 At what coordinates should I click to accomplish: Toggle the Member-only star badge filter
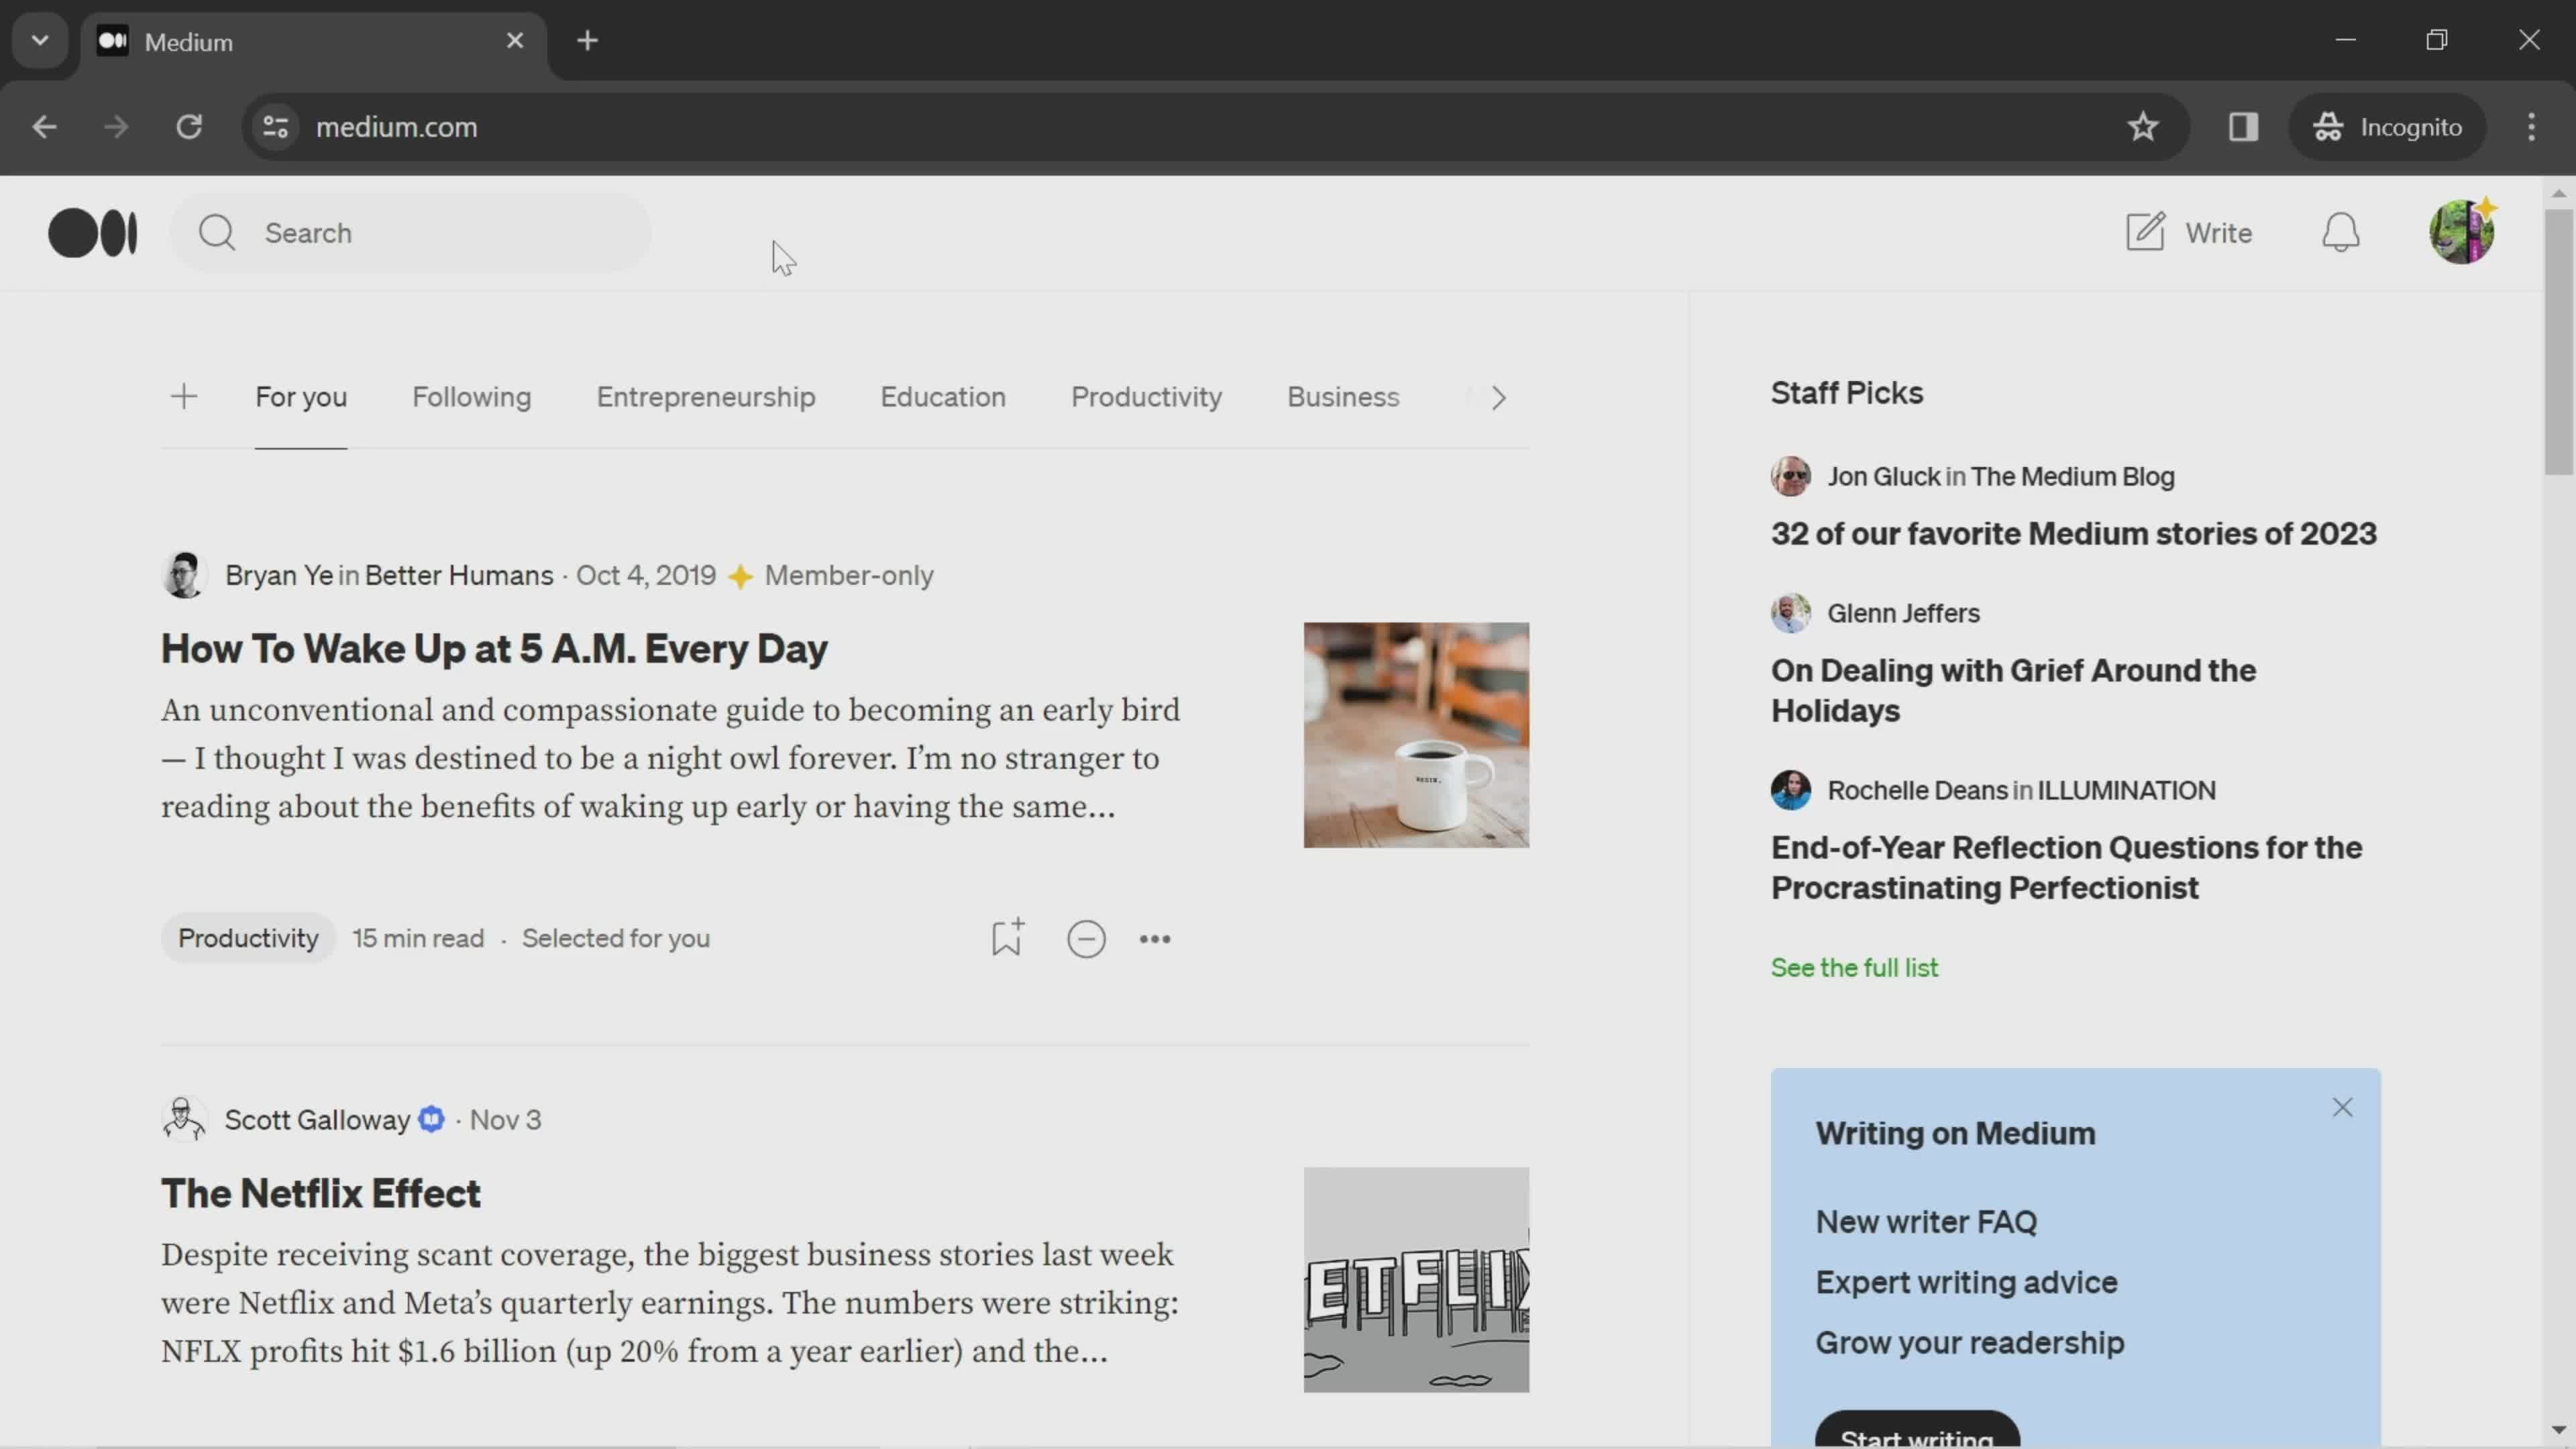(x=741, y=575)
